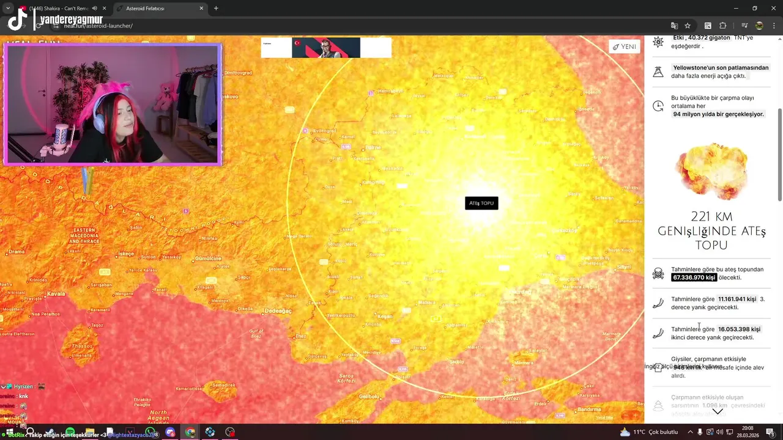This screenshot has width=783, height=440.
Task: Click the 221 KM GENIŞLIĞINDE ATEŞ TOPU heading
Action: (x=711, y=231)
